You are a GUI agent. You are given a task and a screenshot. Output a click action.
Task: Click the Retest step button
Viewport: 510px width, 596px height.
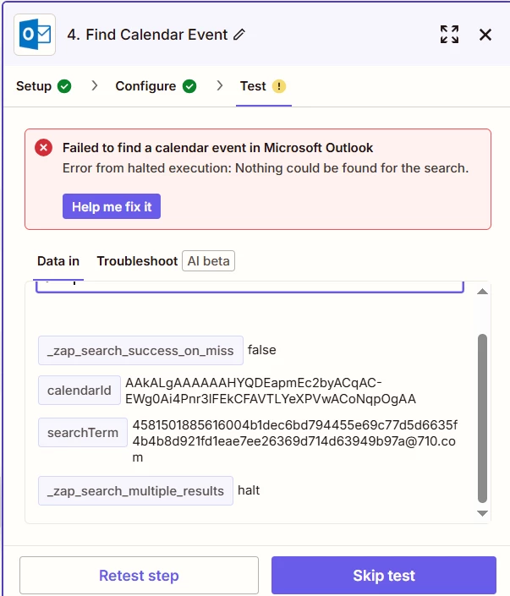click(x=139, y=576)
